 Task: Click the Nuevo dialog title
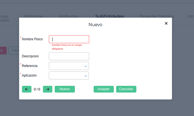click(x=95, y=25)
